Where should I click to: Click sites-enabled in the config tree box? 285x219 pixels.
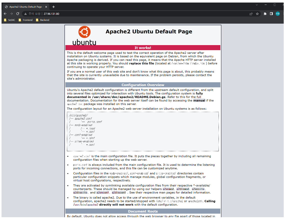[x=84, y=141]
